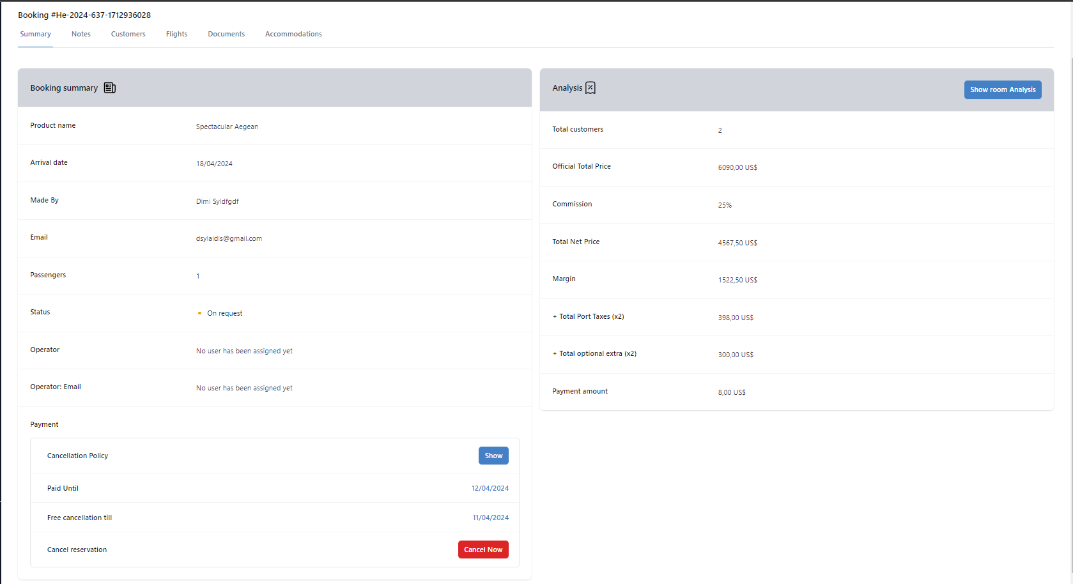Click the Free cancellation date 11/04/2024
Image resolution: width=1073 pixels, height=584 pixels.
click(490, 518)
